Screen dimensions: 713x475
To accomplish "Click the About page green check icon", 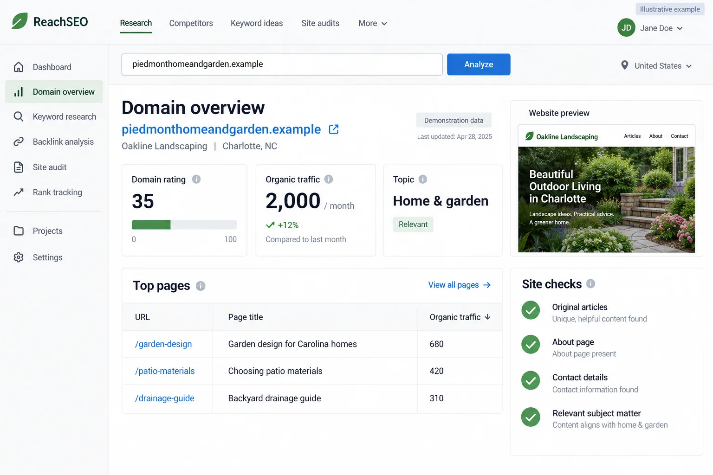I will coord(531,345).
